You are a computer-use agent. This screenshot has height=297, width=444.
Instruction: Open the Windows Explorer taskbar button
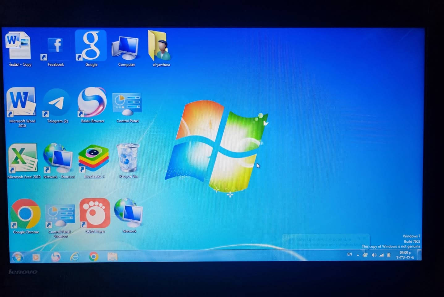tap(112, 257)
